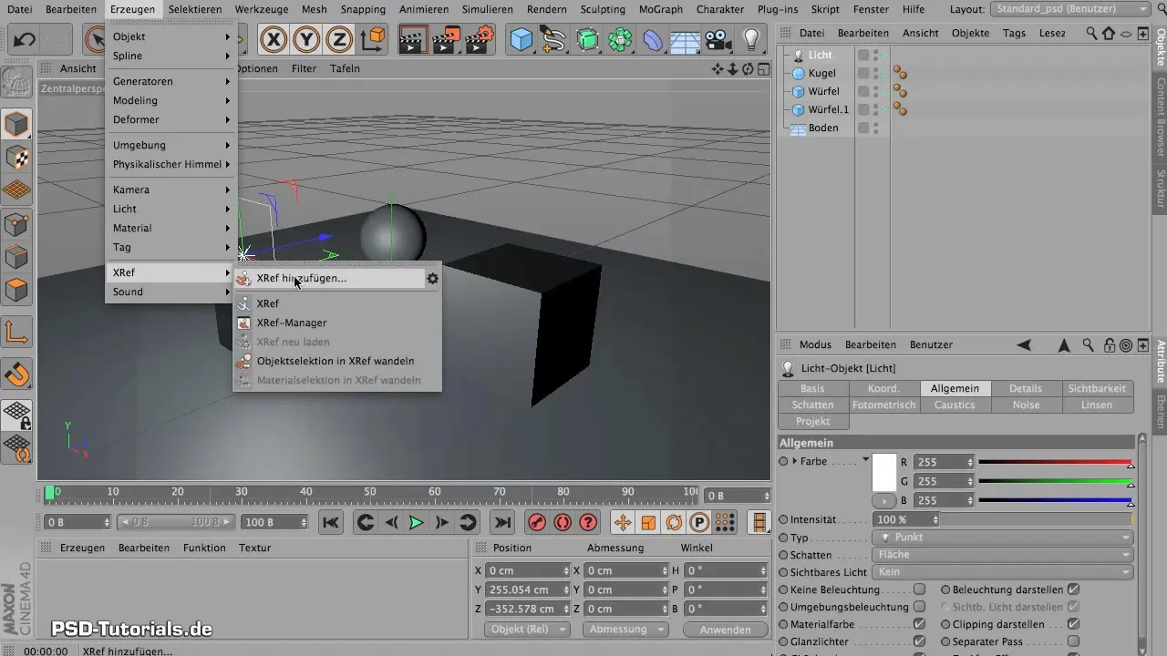Click the autokeying red circle button
1167x656 pixels.
pos(563,522)
